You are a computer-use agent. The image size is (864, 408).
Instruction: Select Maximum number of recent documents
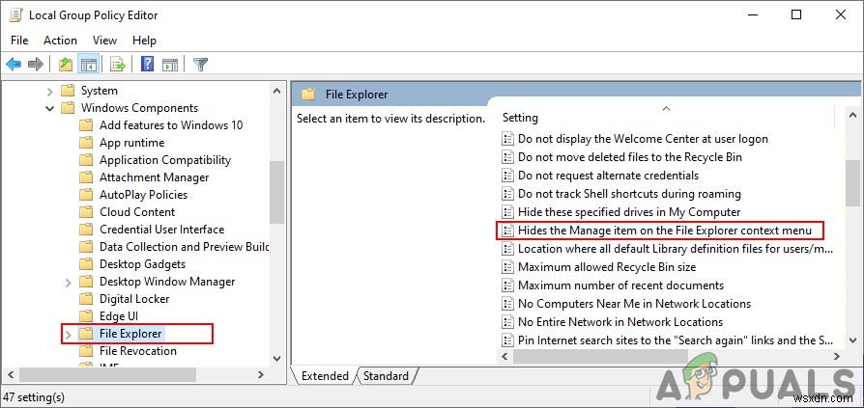pos(620,286)
